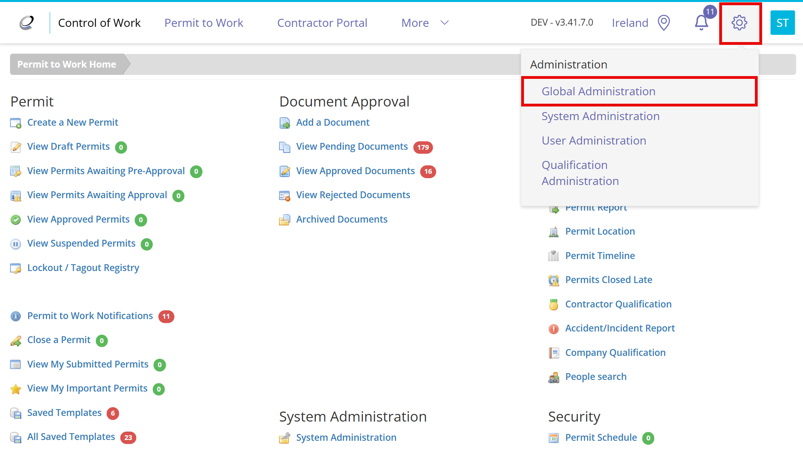Click the notifications bell icon
Image resolution: width=803 pixels, height=462 pixels.
701,23
